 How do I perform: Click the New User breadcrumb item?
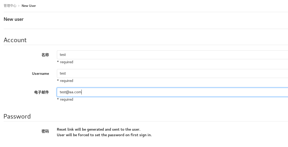(x=29, y=6)
